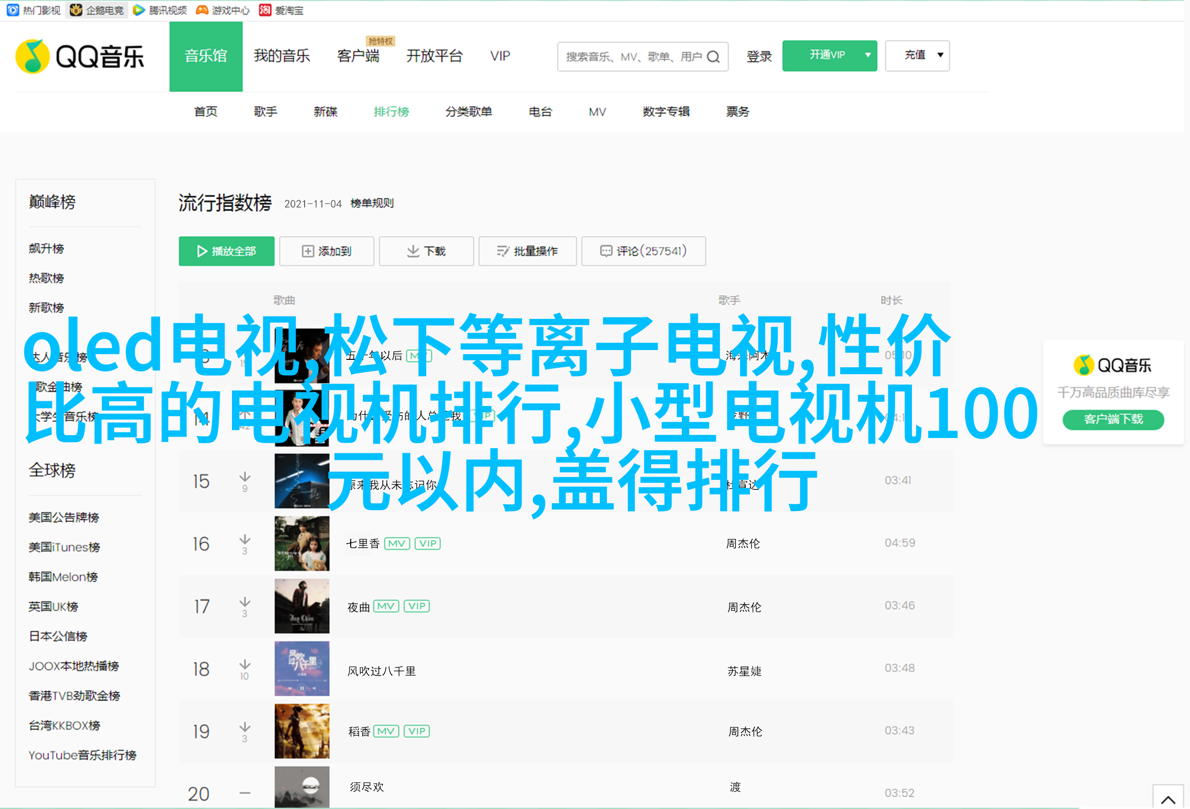Screen dimensions: 1190x809
Task: Open the 电台 subtab
Action: tap(540, 112)
